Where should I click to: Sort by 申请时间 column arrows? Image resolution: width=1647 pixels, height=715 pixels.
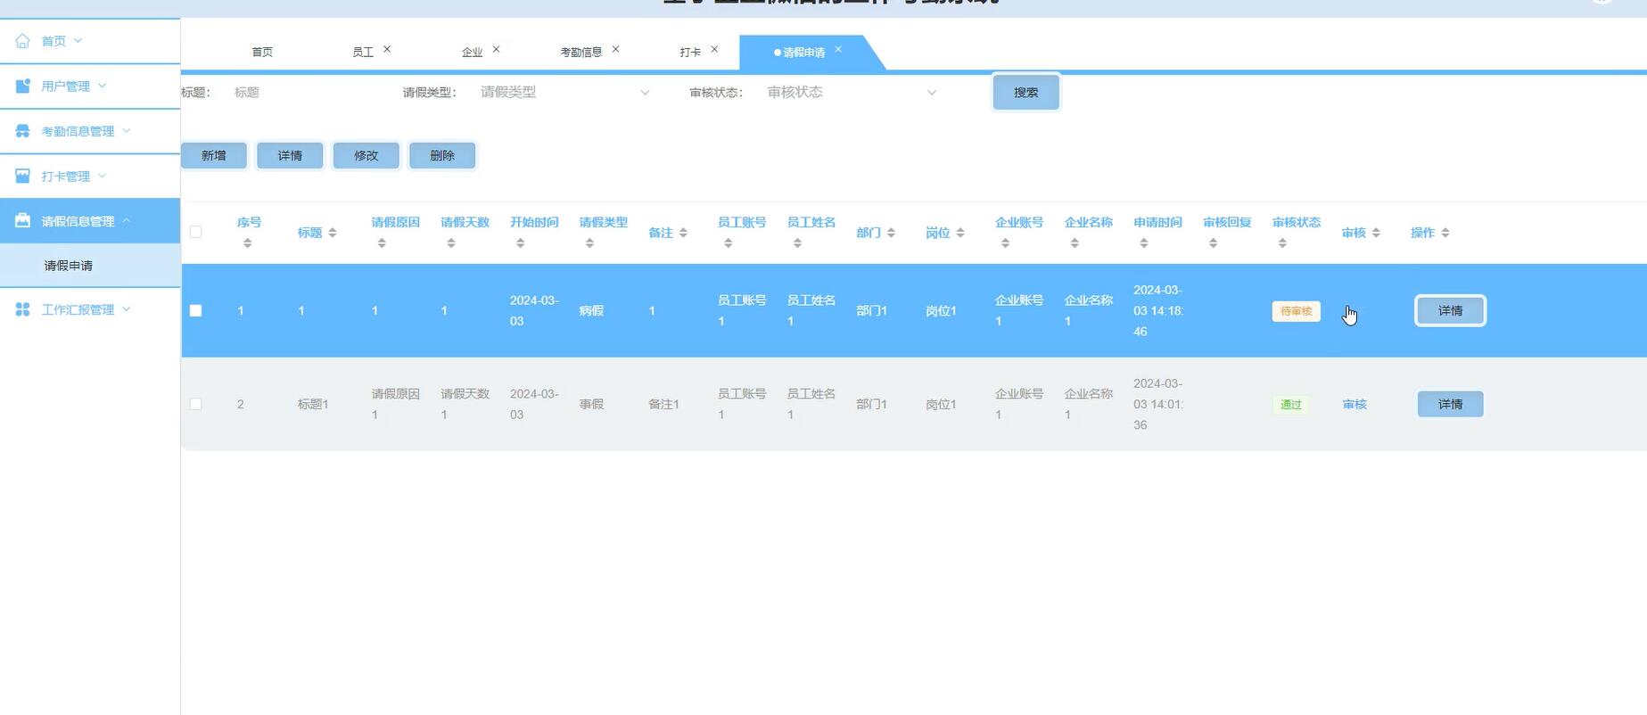pyautogui.click(x=1144, y=243)
